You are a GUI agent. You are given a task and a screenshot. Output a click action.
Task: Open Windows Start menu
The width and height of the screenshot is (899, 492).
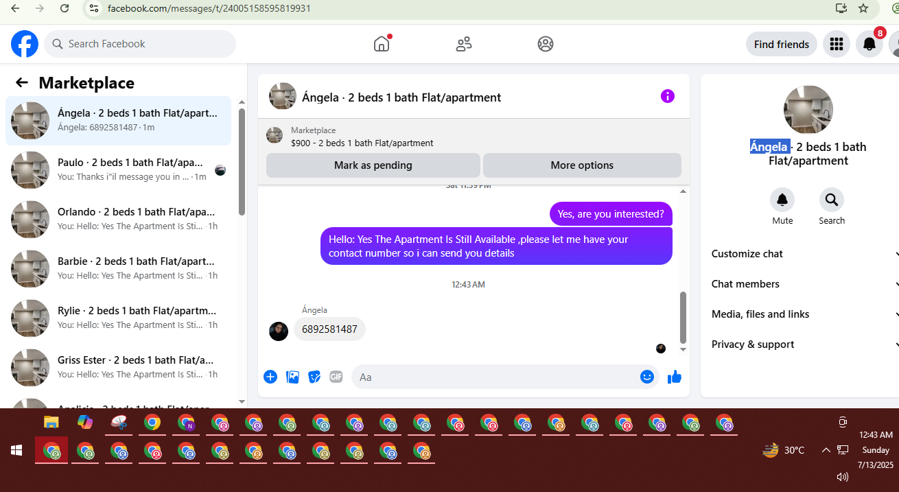tap(16, 451)
